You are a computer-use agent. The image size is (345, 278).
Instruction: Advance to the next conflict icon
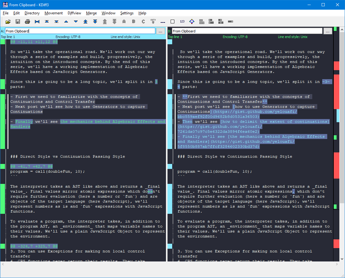95,22
